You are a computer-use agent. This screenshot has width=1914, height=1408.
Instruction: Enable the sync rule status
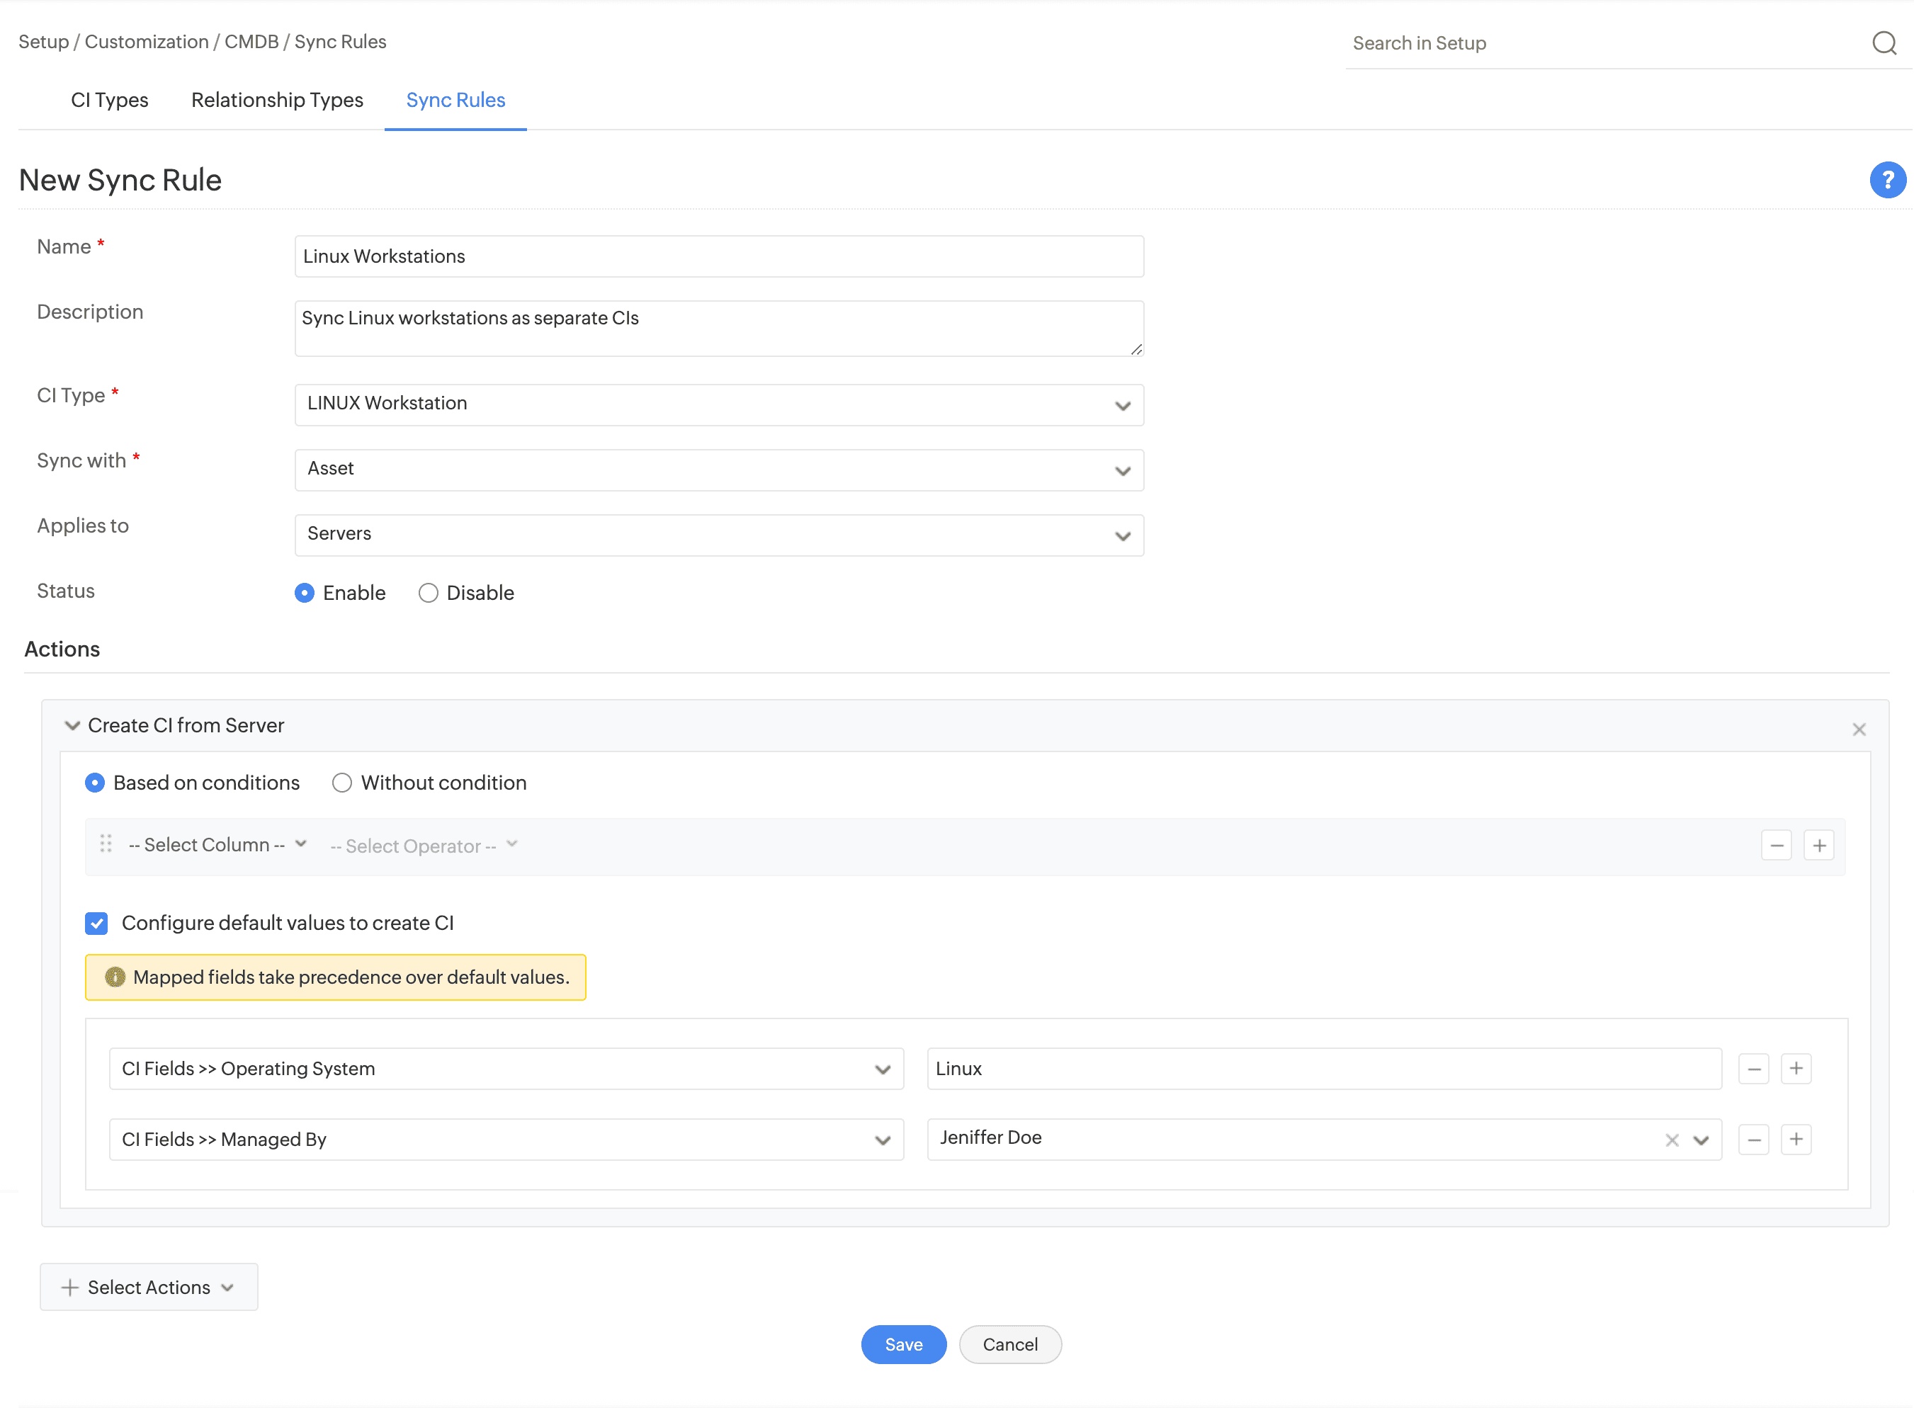pos(304,592)
